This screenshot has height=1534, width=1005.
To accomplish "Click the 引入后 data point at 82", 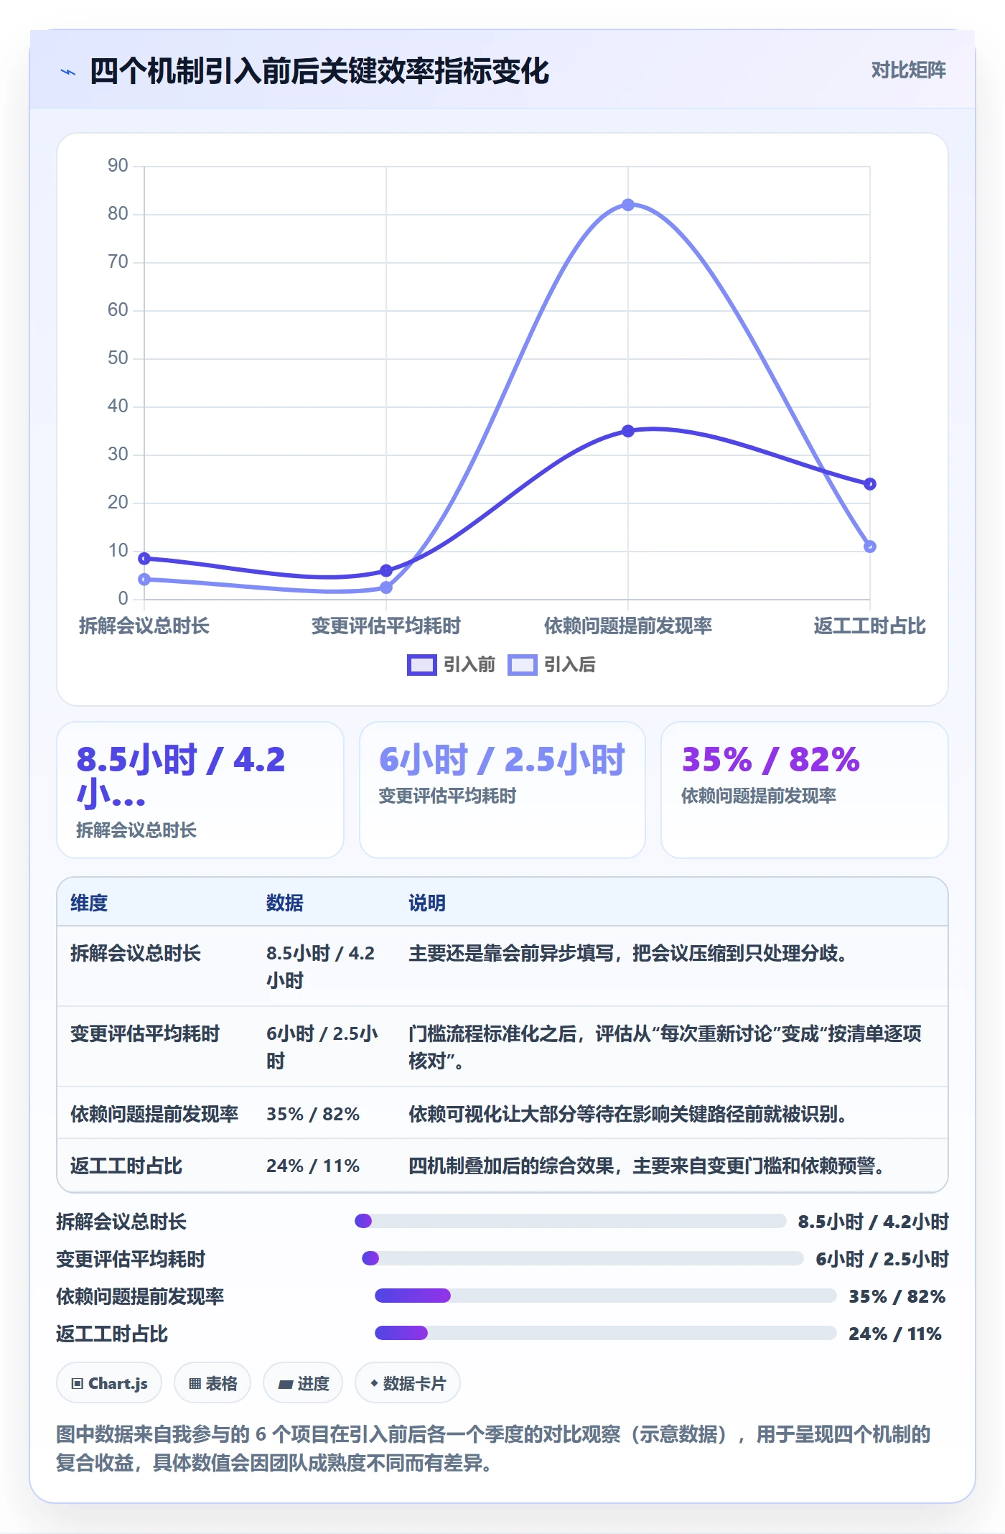I will tap(628, 205).
